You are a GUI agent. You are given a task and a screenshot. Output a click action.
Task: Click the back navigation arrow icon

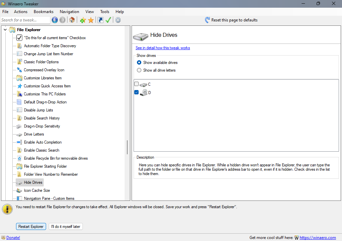coord(54,20)
